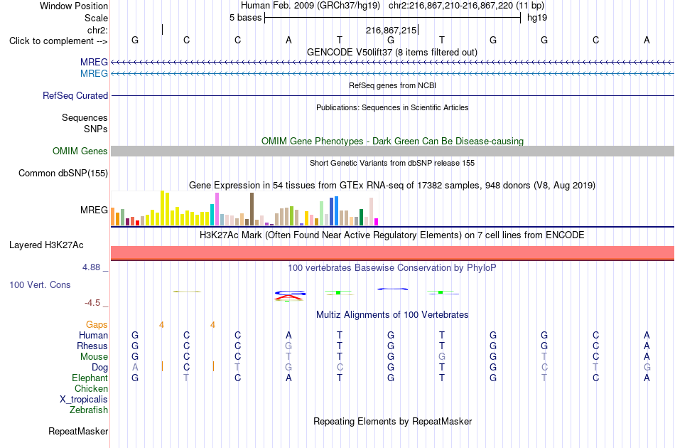This screenshot has height=448, width=675.
Task: Click the faded G in the Mouse row
Action: 442,357
